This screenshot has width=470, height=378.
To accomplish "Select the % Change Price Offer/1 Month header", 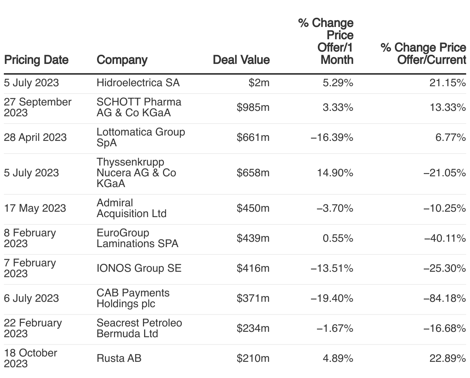I will 326,41.
